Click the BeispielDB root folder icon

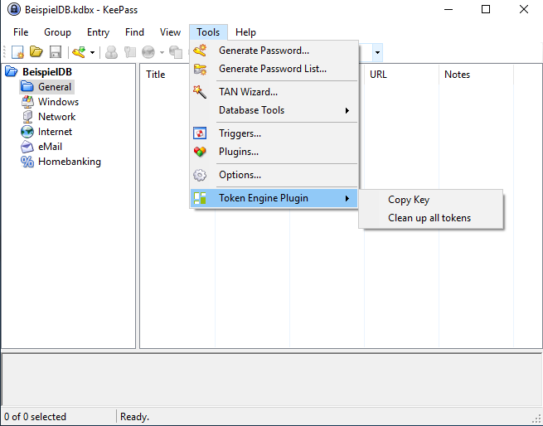tap(11, 72)
